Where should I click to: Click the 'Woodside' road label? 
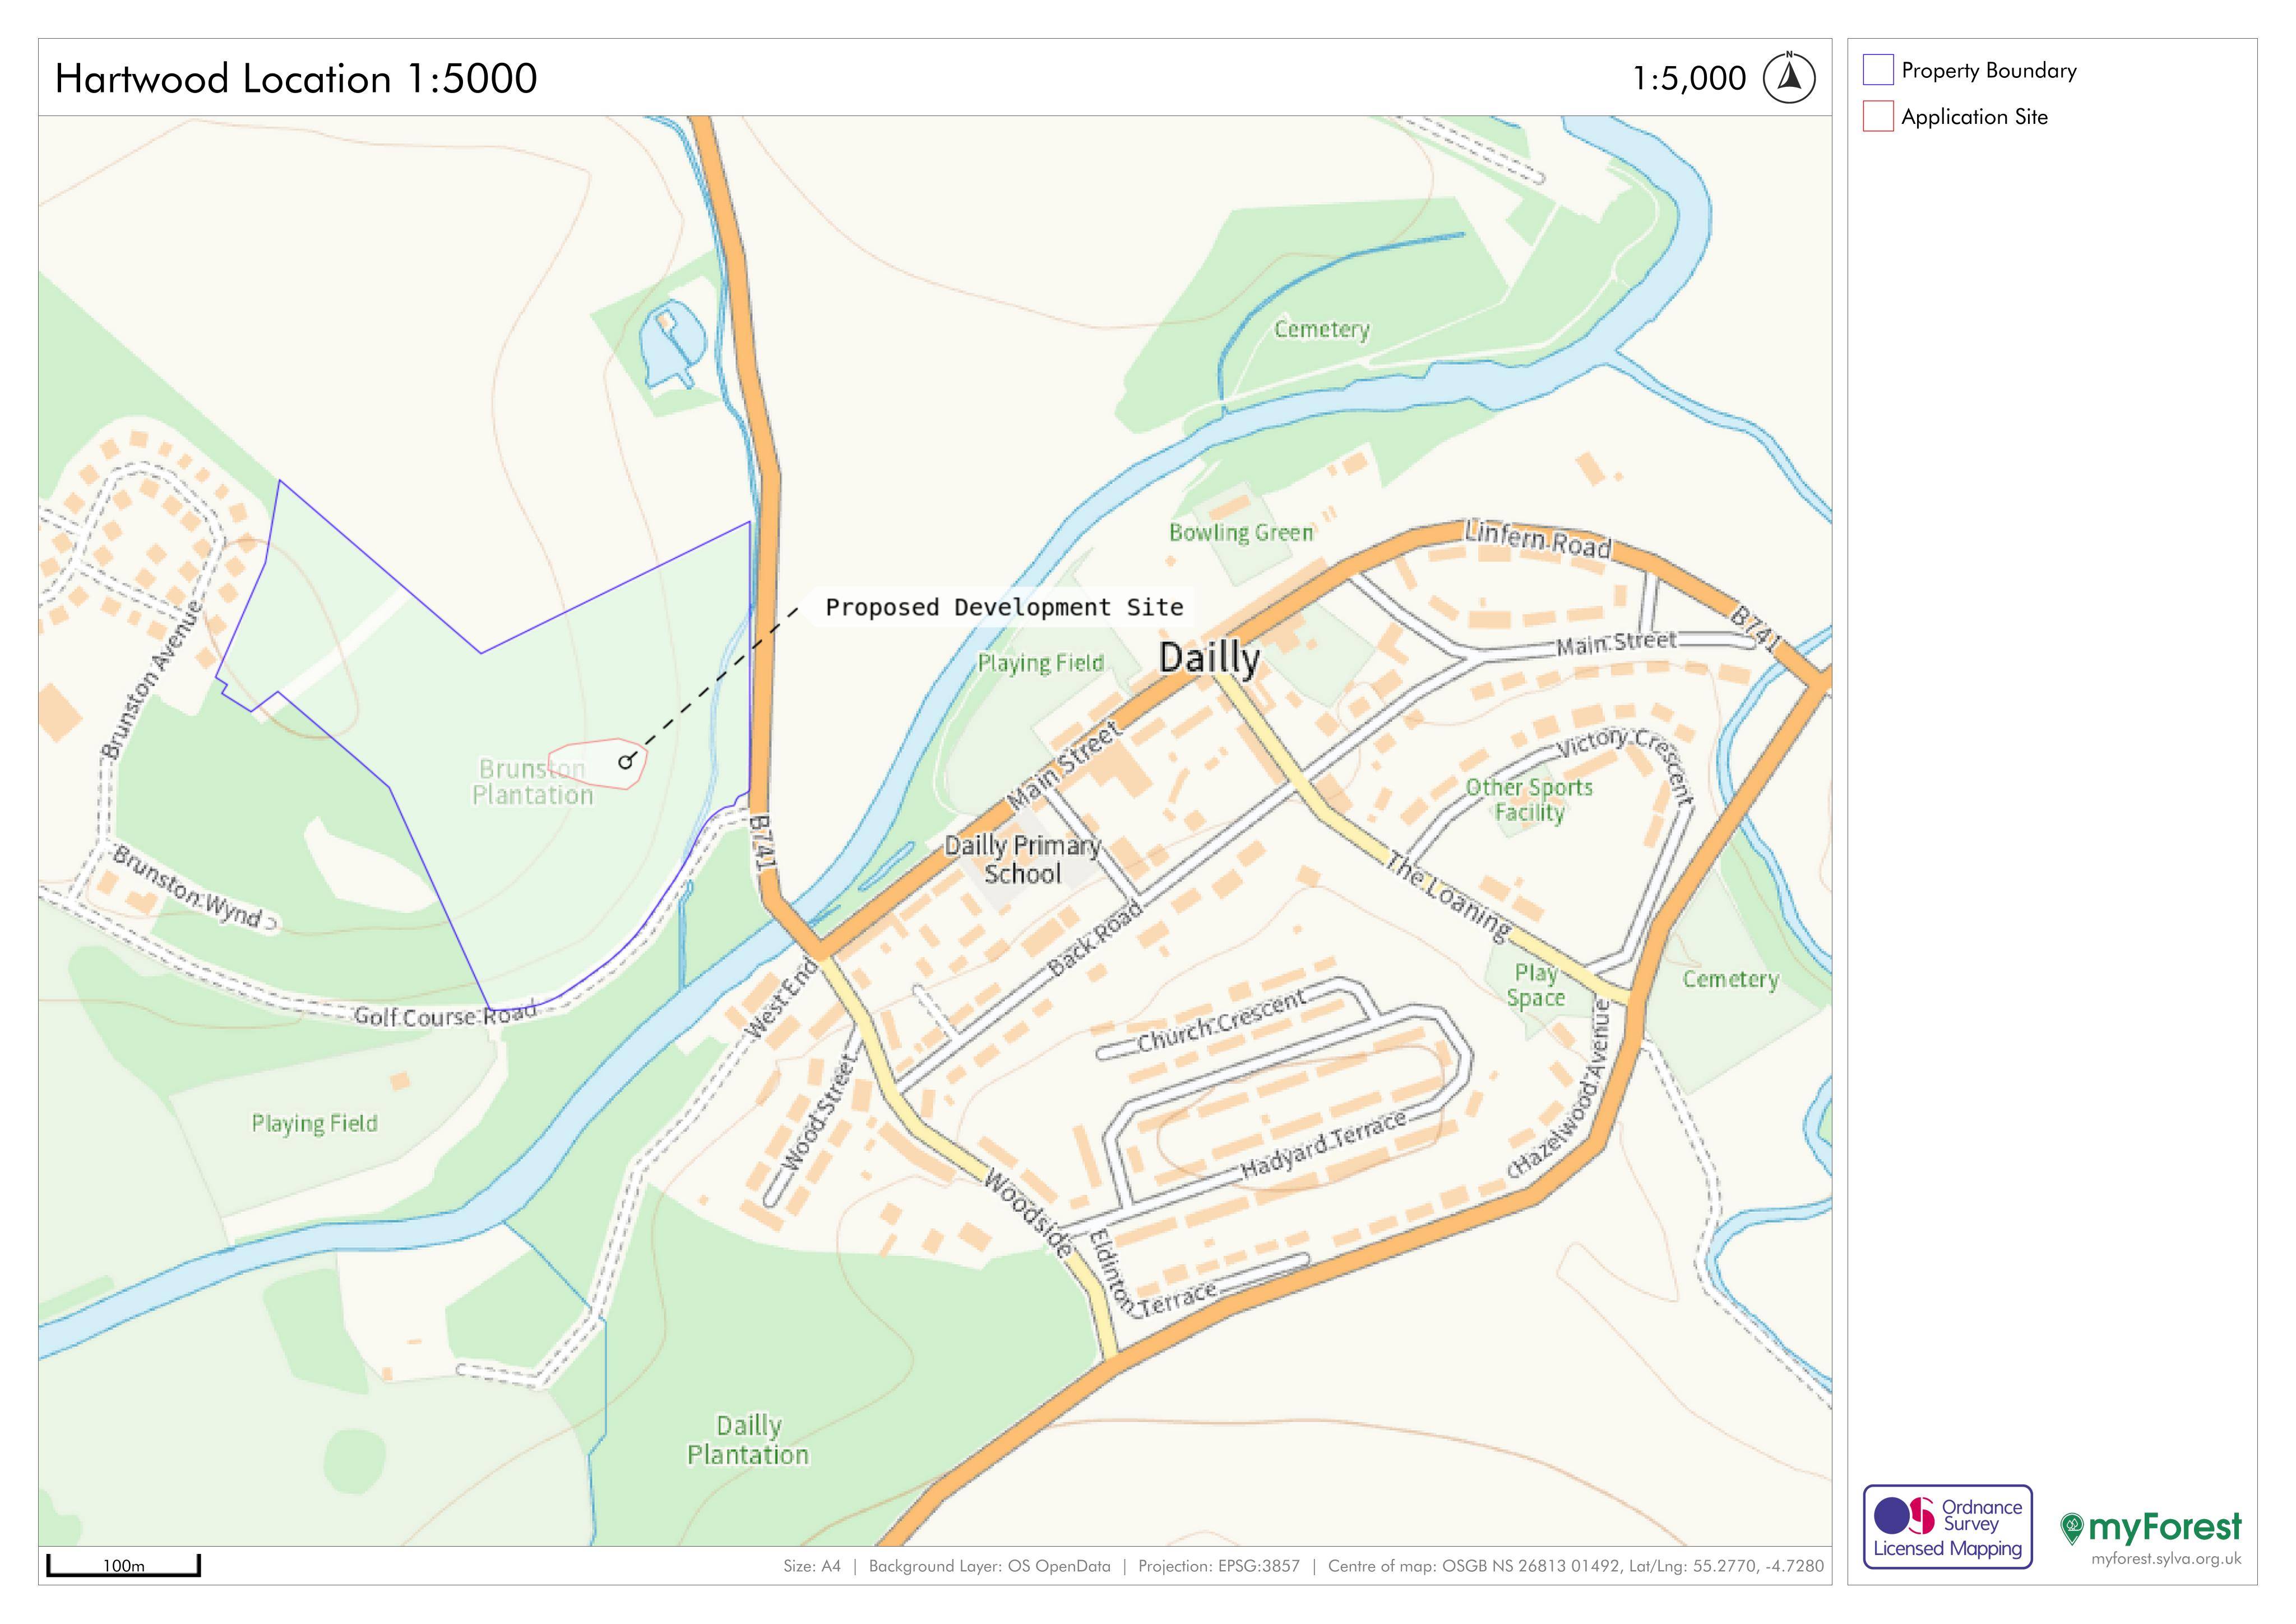coord(1029,1212)
